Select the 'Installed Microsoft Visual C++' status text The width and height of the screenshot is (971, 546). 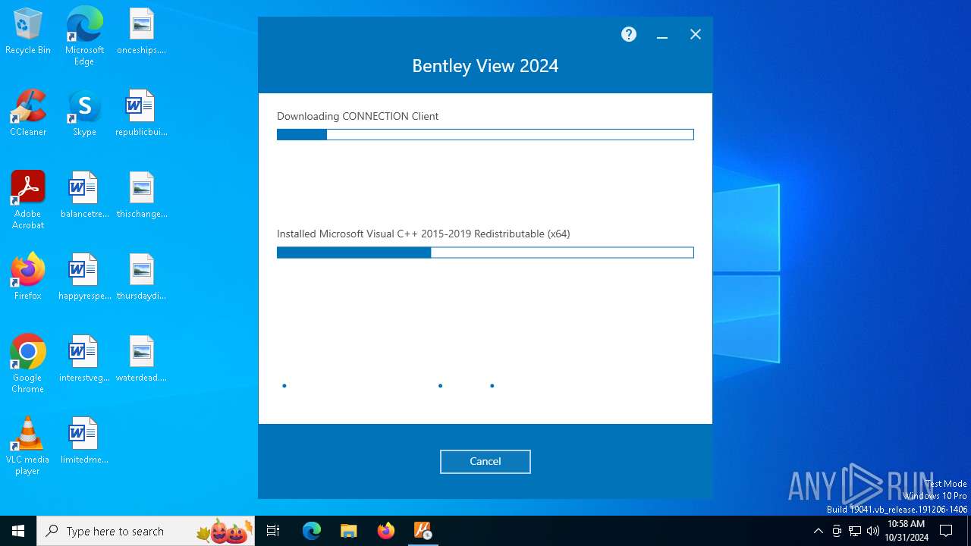click(x=423, y=234)
